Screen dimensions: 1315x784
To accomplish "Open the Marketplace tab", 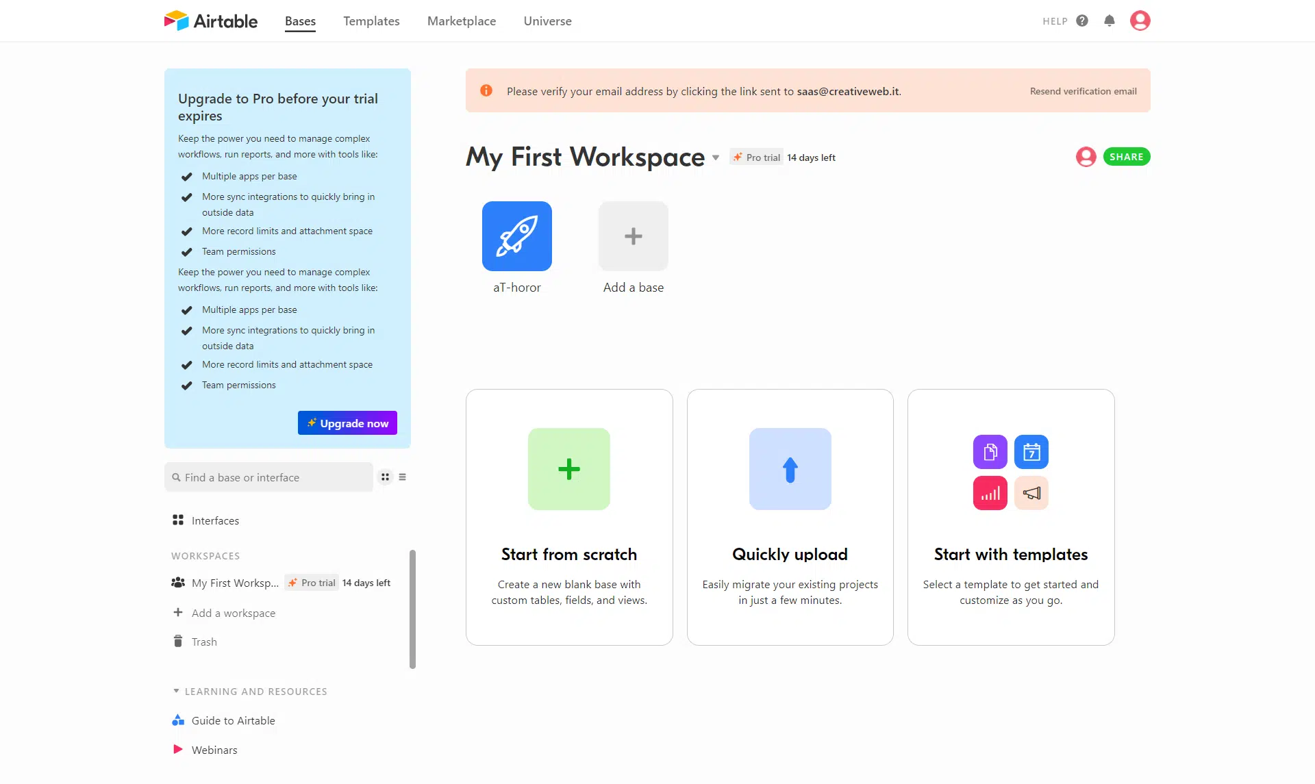I will click(x=462, y=21).
